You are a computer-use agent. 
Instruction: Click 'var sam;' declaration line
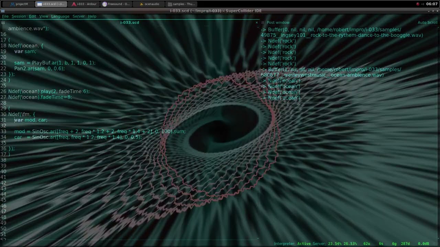(x=25, y=51)
